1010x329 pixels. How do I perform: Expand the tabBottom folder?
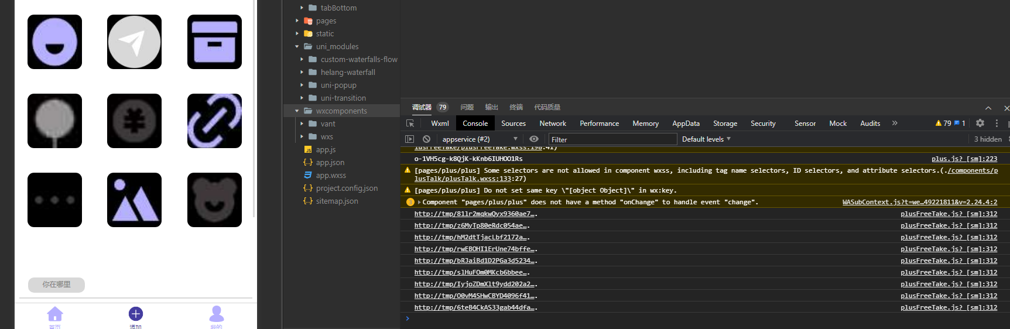(x=302, y=8)
